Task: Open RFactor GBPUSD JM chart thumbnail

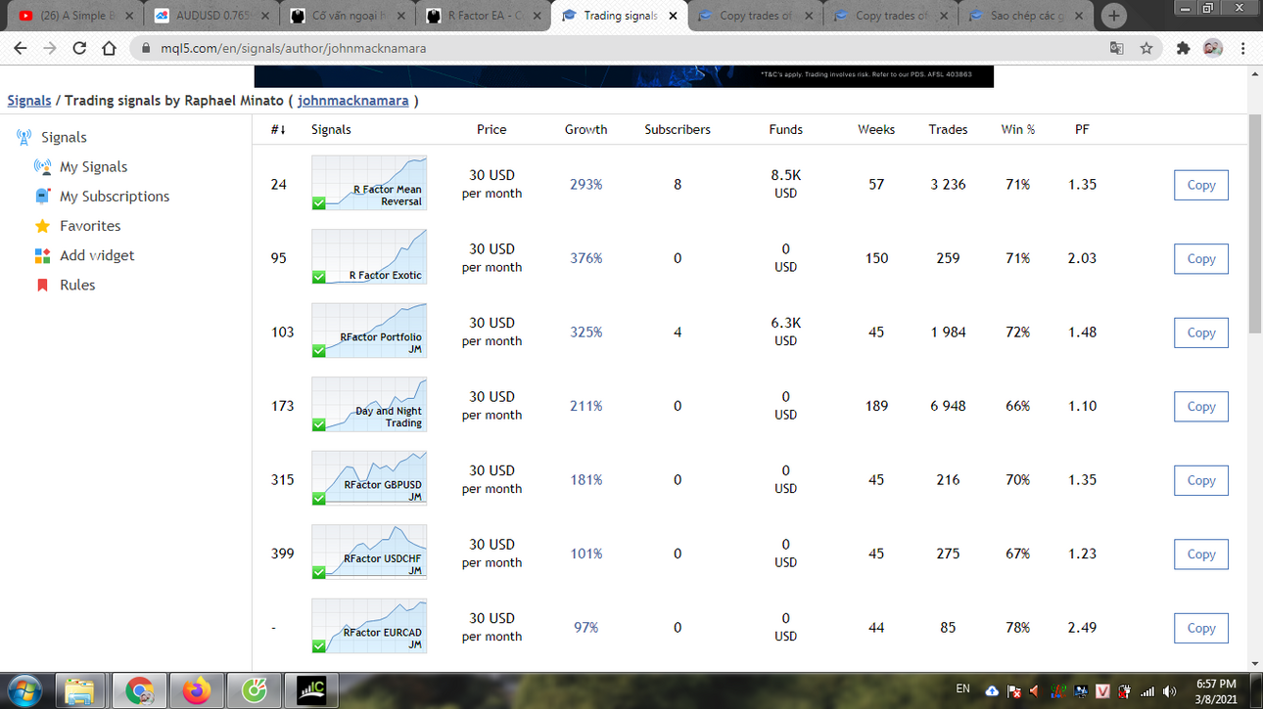Action: 369,478
